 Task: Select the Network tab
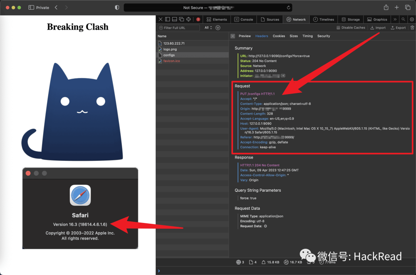pyautogui.click(x=296, y=19)
